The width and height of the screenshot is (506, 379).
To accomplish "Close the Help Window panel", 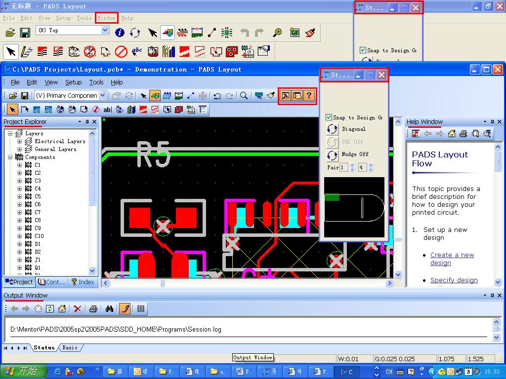I will click(x=500, y=121).
